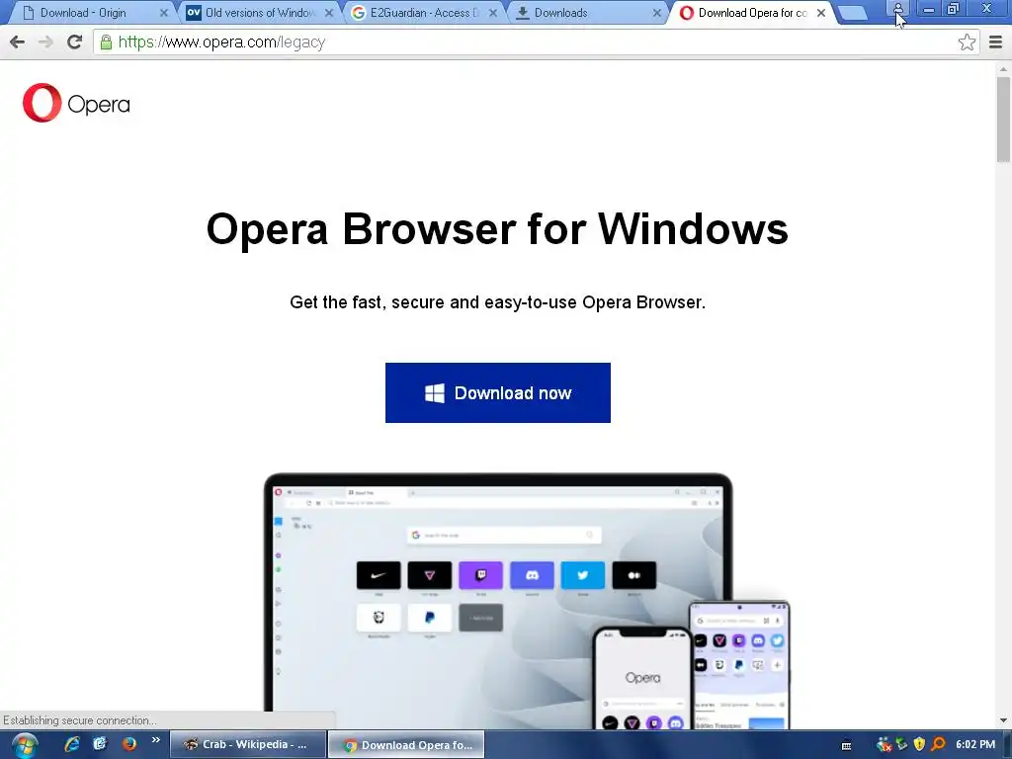The width and height of the screenshot is (1012, 759).
Task: Switch to the Old versions of Windows tab
Action: 260,13
